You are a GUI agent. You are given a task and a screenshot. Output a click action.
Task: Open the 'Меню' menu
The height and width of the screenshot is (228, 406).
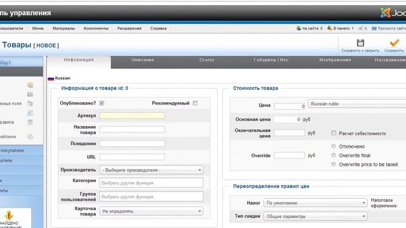point(38,28)
